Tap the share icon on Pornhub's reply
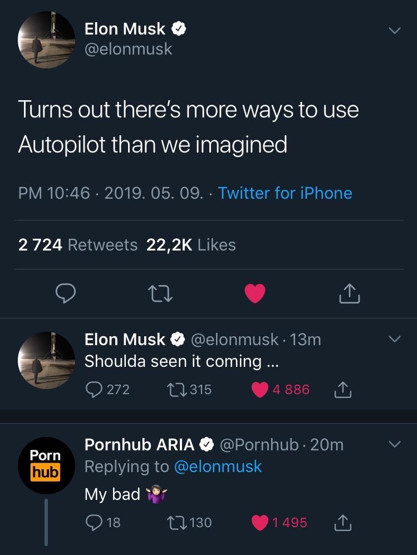 [344, 522]
